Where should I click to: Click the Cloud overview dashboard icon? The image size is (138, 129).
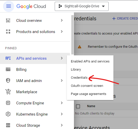coord(8,20)
